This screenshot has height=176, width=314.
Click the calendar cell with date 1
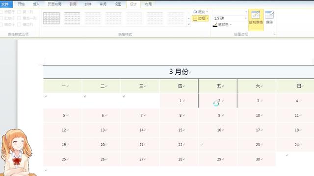click(179, 101)
